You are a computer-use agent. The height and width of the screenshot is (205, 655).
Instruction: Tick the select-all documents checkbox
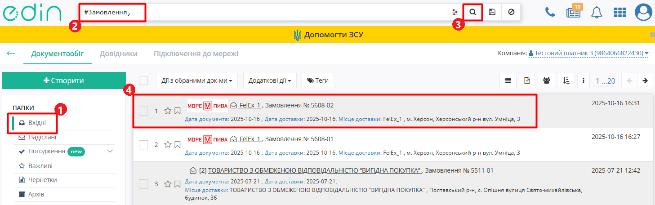tap(143, 80)
